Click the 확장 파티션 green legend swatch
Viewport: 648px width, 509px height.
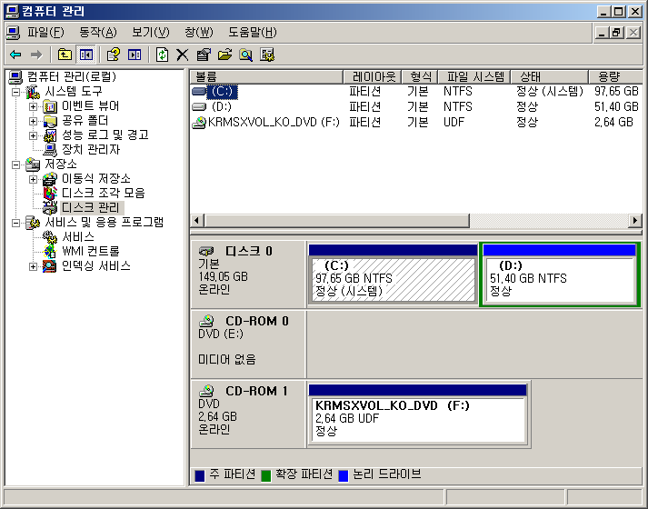(x=265, y=476)
